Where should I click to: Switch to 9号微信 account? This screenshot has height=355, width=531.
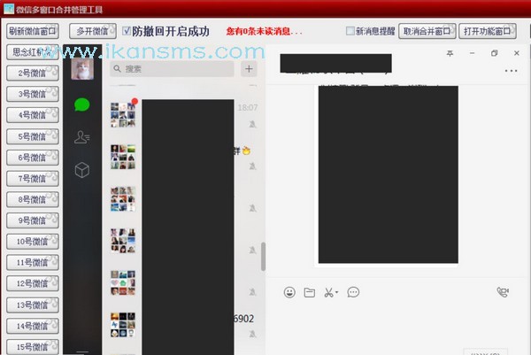point(33,220)
